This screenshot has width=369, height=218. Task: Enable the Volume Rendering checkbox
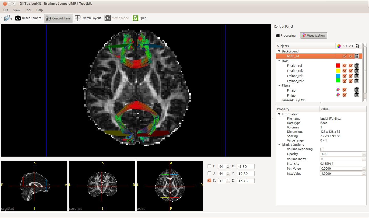(322, 149)
